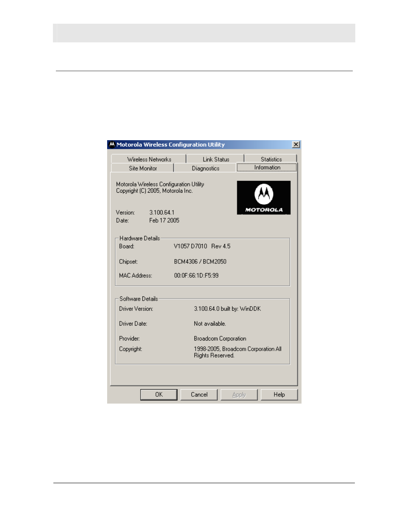Viewport: 404px width, 523px height.
Task: Open Help for the utility
Action: [x=279, y=394]
